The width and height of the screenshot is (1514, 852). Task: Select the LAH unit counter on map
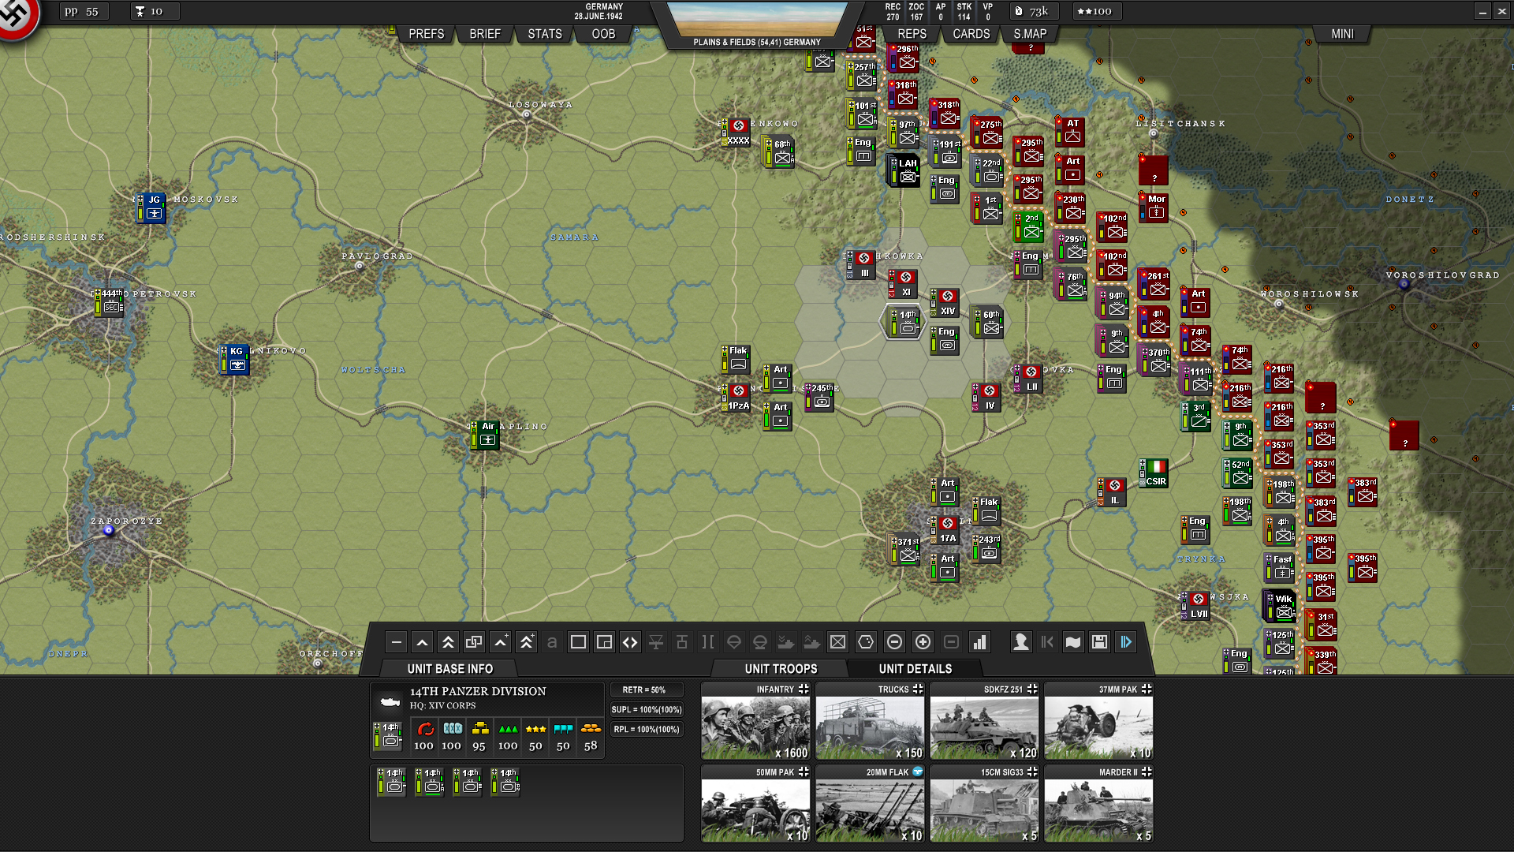coord(904,170)
